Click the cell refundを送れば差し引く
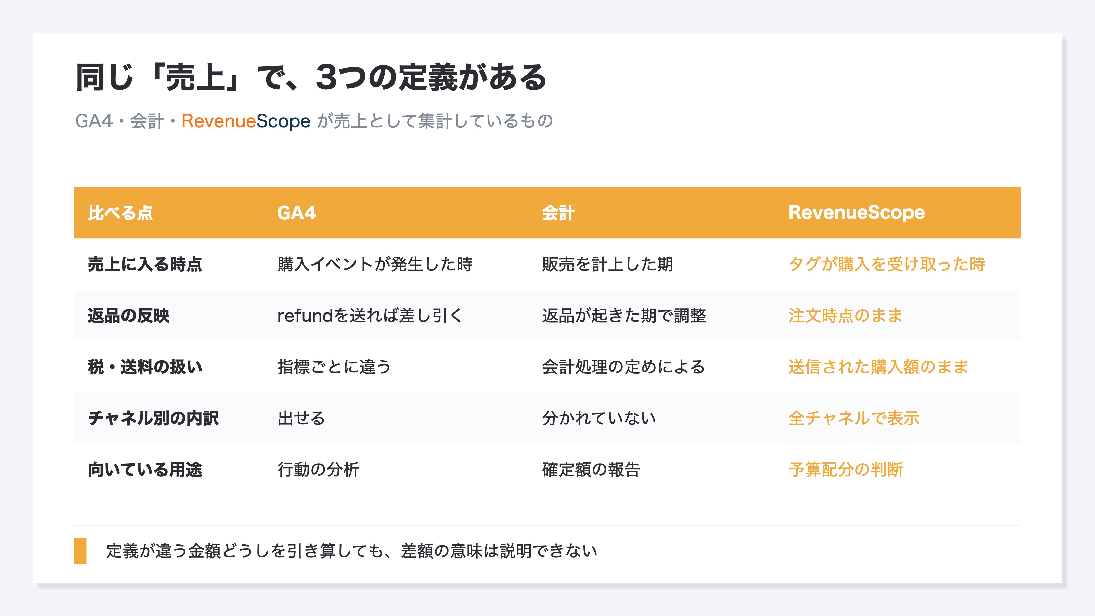The height and width of the screenshot is (616, 1095). (x=370, y=316)
